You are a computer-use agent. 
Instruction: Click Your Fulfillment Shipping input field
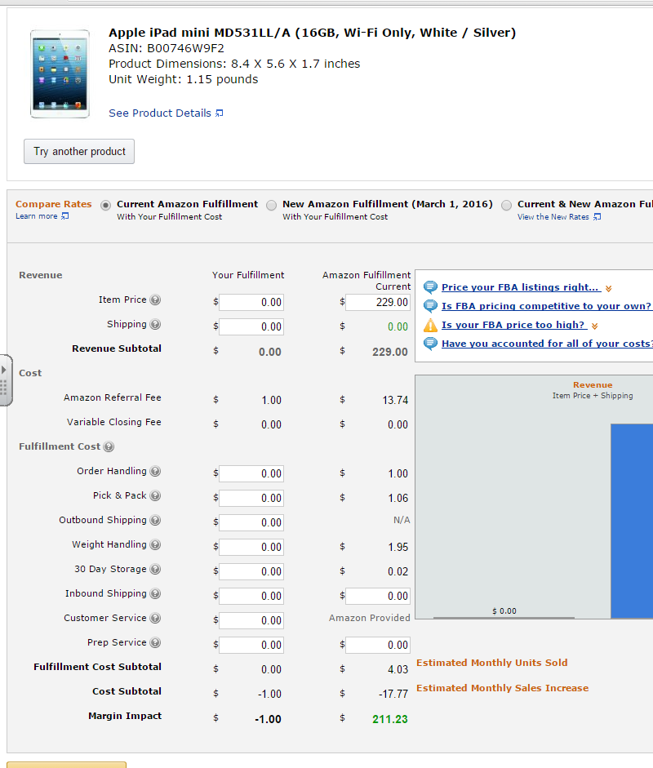pos(251,326)
